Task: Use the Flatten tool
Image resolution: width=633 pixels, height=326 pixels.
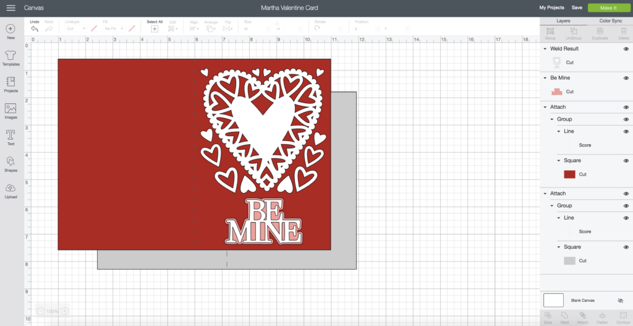Action: coord(602,317)
